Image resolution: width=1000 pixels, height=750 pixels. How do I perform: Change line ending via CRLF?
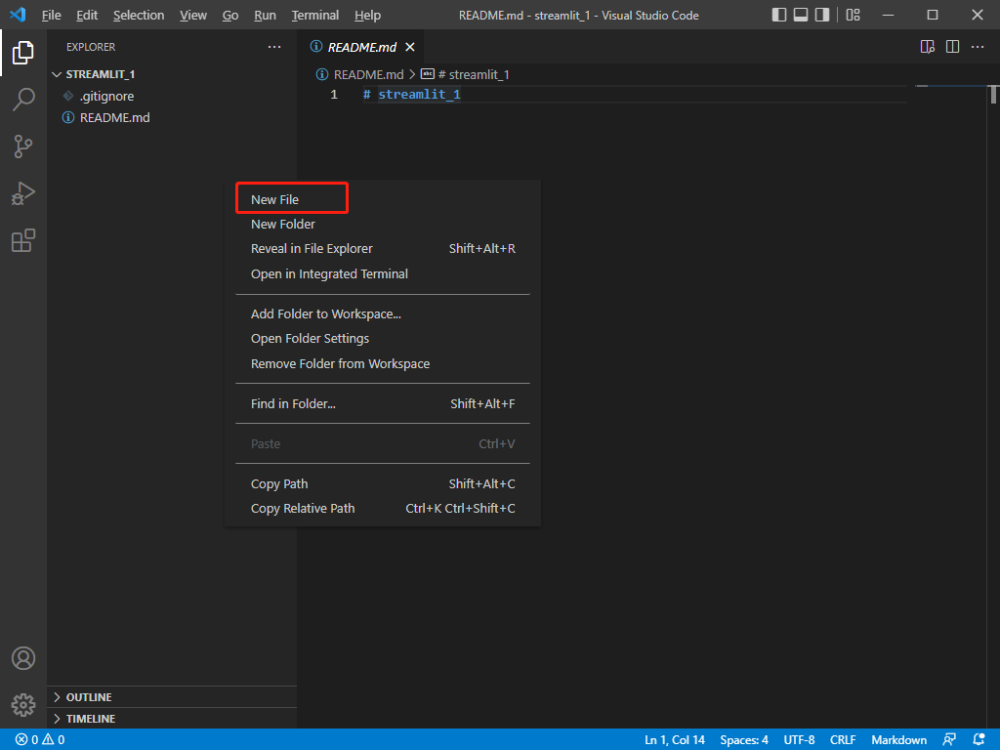coord(843,740)
